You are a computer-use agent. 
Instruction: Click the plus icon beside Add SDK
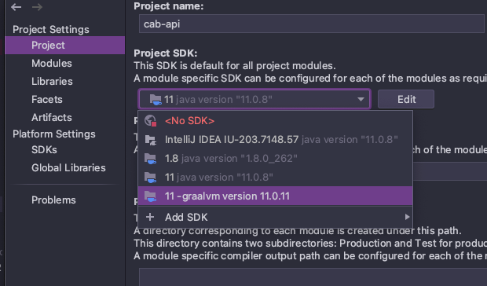[150, 217]
